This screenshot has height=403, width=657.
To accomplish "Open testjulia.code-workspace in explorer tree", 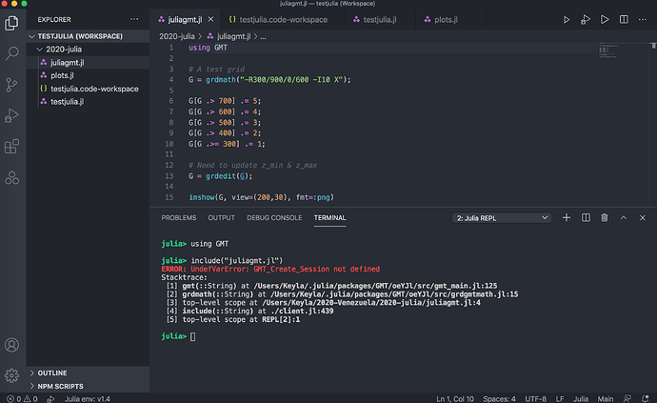I will coord(88,89).
